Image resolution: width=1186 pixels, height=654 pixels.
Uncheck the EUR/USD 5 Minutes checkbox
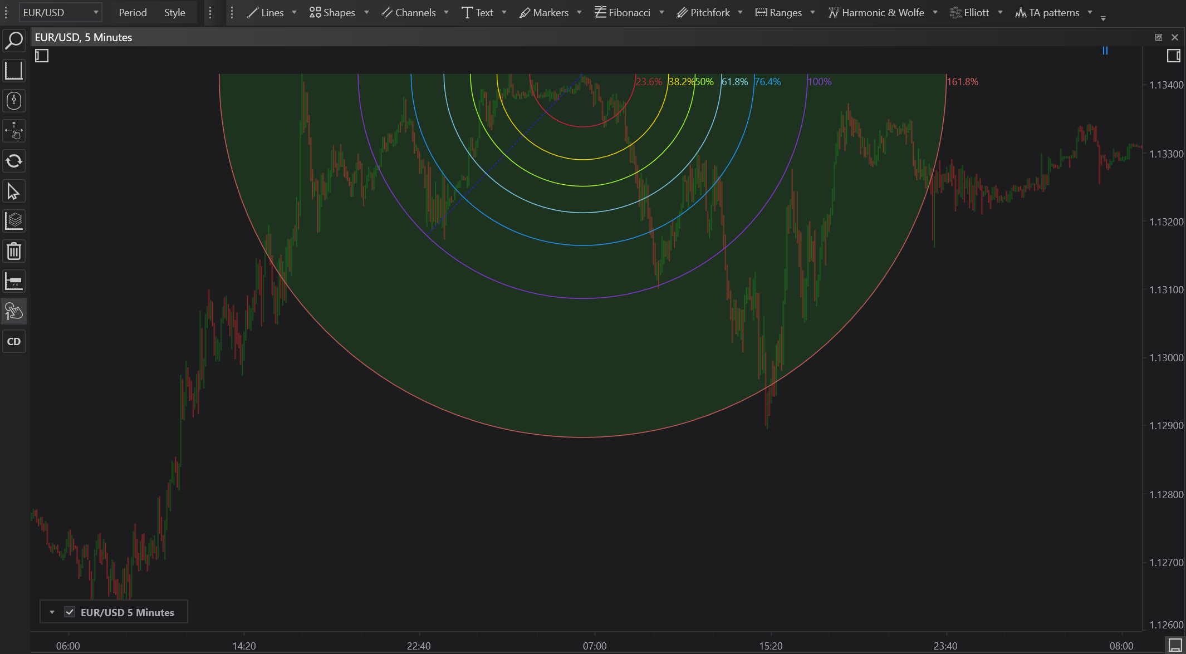click(70, 612)
